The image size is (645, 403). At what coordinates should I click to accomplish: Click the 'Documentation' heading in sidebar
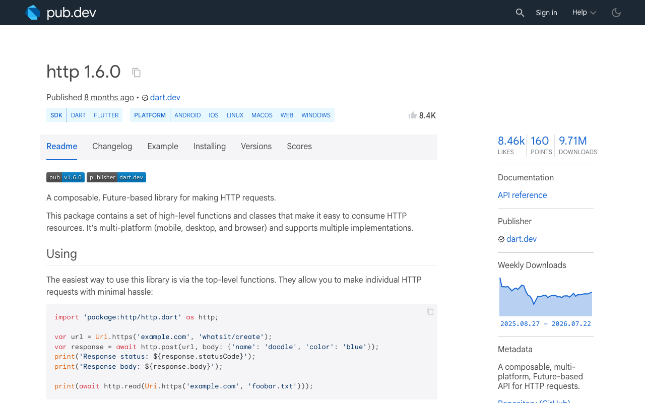point(526,178)
